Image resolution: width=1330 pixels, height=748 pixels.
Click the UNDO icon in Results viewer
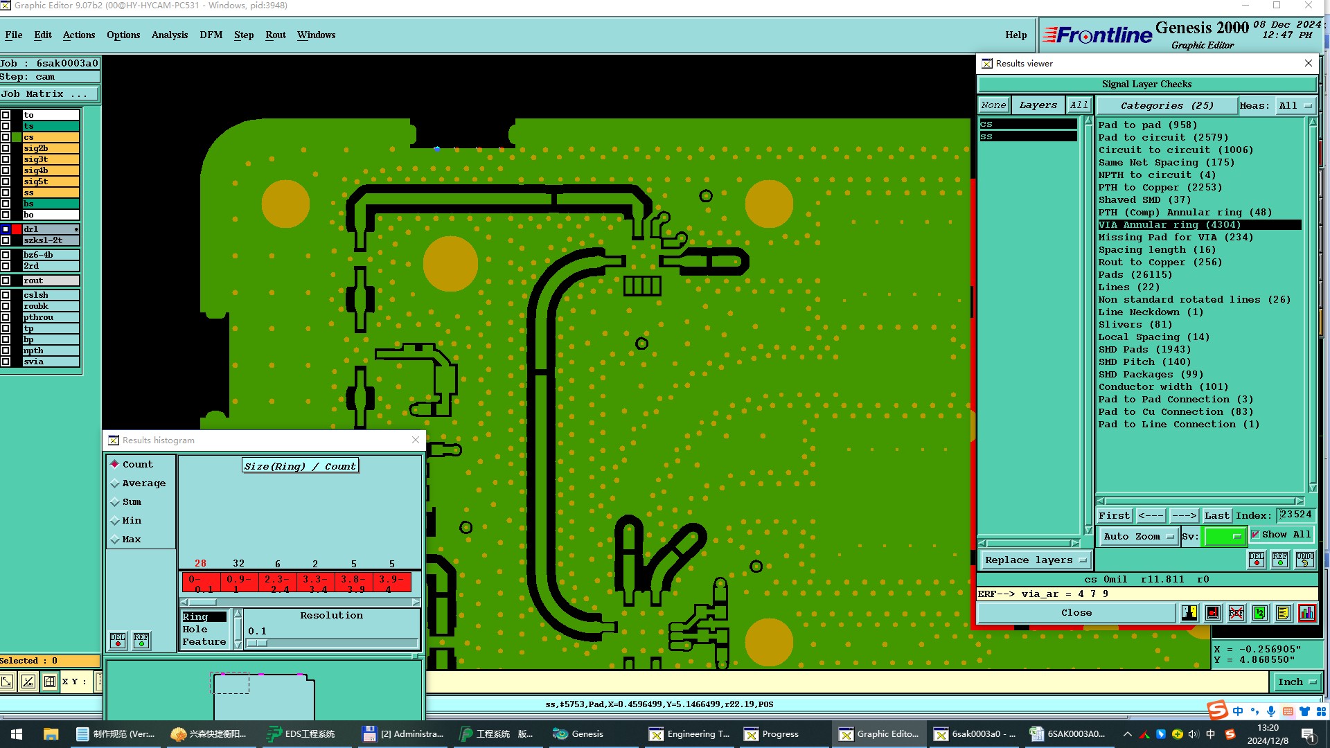point(1305,560)
